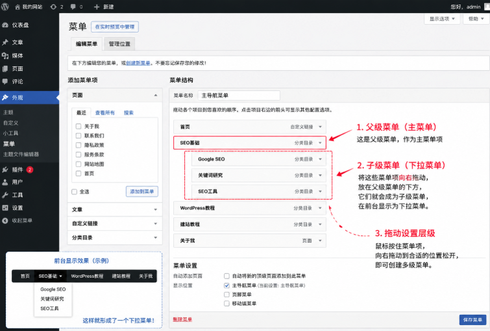Viewport: 490px width, 331px height.
Task: Open 评论 comments icon in sidebar
Action: [x=5, y=81]
